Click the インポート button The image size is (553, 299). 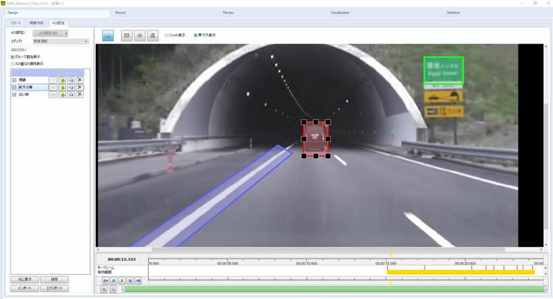click(24, 287)
